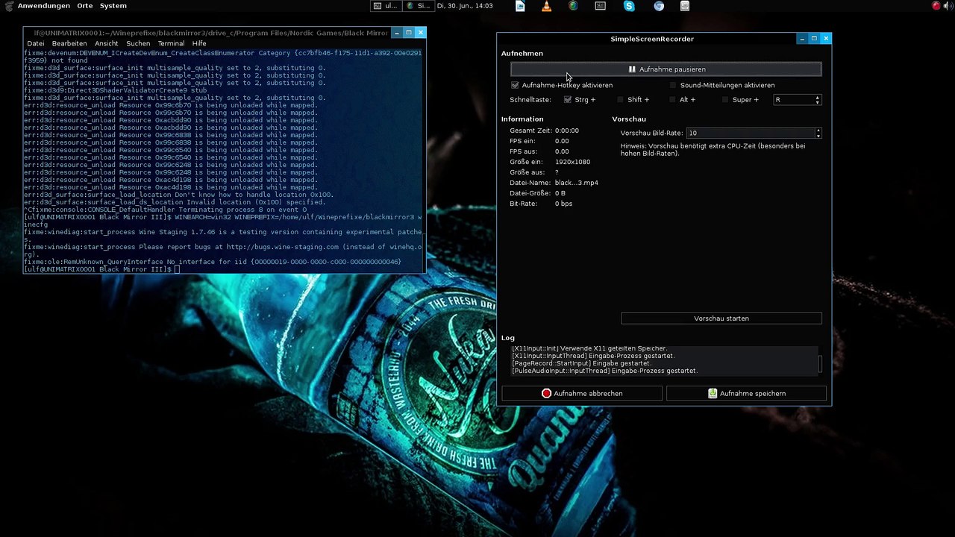Open VLC media player from top panel
This screenshot has height=537, width=955.
coord(546,6)
